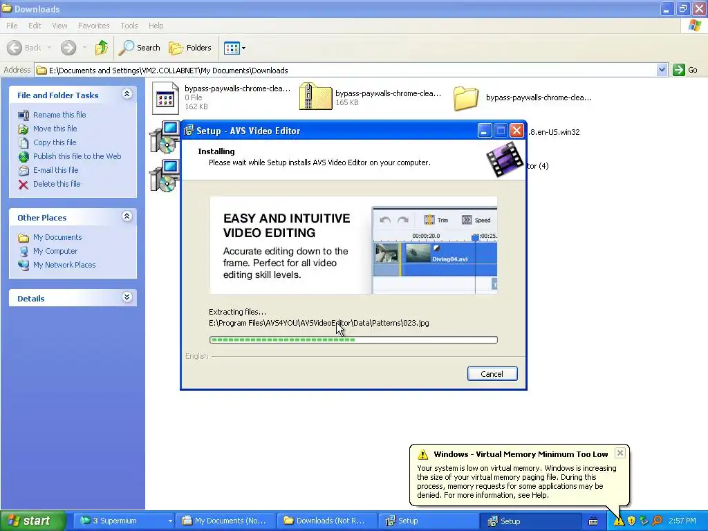Click Move this file

(x=55, y=129)
